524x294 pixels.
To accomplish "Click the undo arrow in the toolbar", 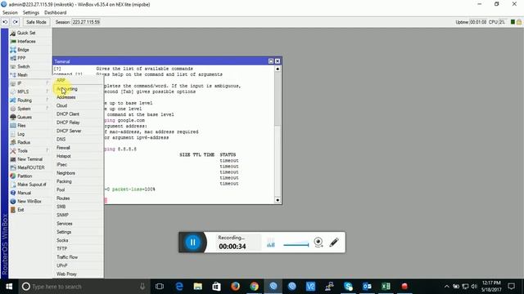I will pos(5,22).
